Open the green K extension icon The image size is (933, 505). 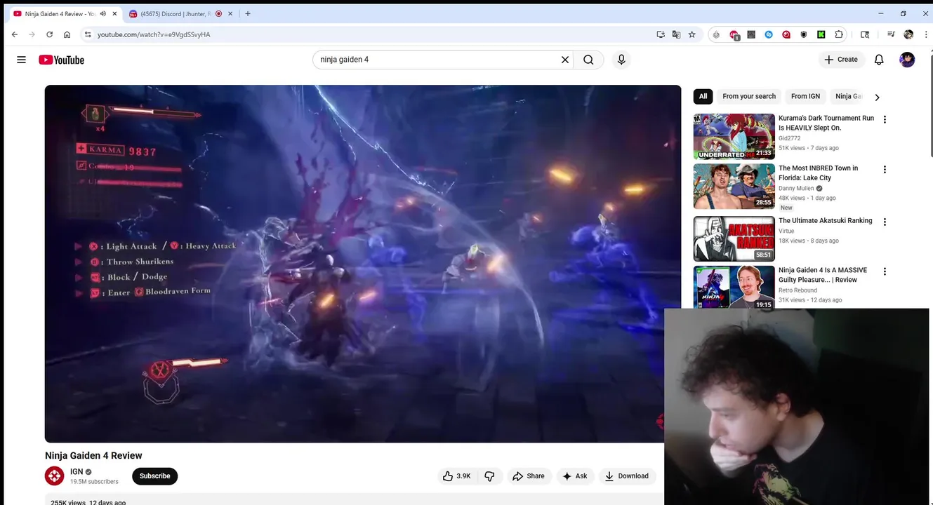(x=821, y=34)
